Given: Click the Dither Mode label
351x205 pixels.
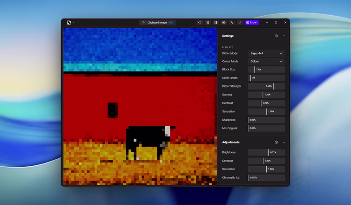Looking at the screenshot, I should pyautogui.click(x=230, y=53).
